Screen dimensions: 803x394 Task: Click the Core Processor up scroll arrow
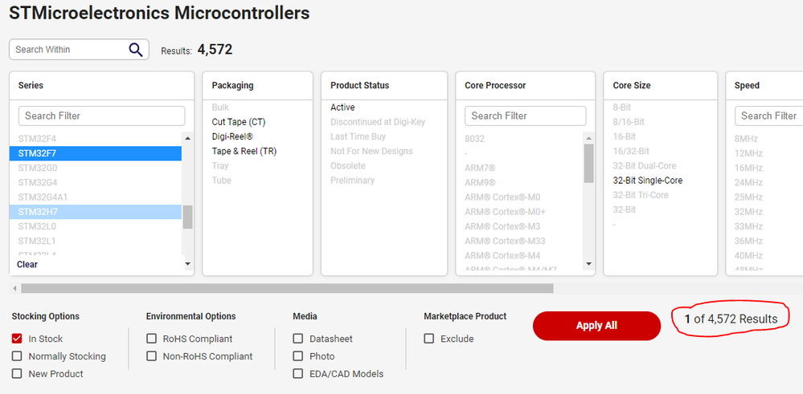pos(588,138)
